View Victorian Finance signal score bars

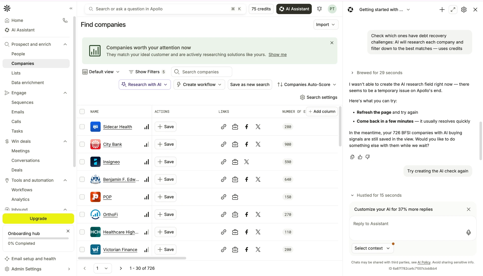pyautogui.click(x=146, y=250)
